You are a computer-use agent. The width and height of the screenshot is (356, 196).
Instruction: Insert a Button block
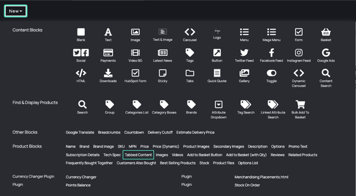[x=217, y=55]
